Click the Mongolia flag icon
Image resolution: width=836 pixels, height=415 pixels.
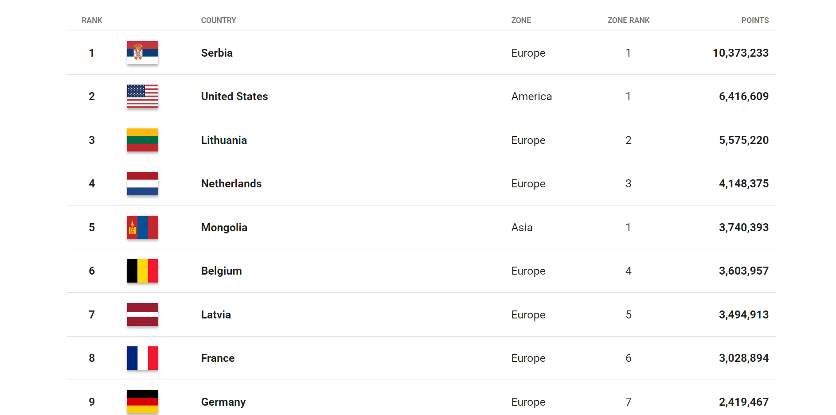[x=143, y=227]
